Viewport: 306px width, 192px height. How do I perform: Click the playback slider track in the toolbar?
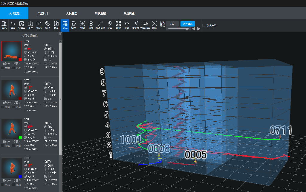(178, 29)
